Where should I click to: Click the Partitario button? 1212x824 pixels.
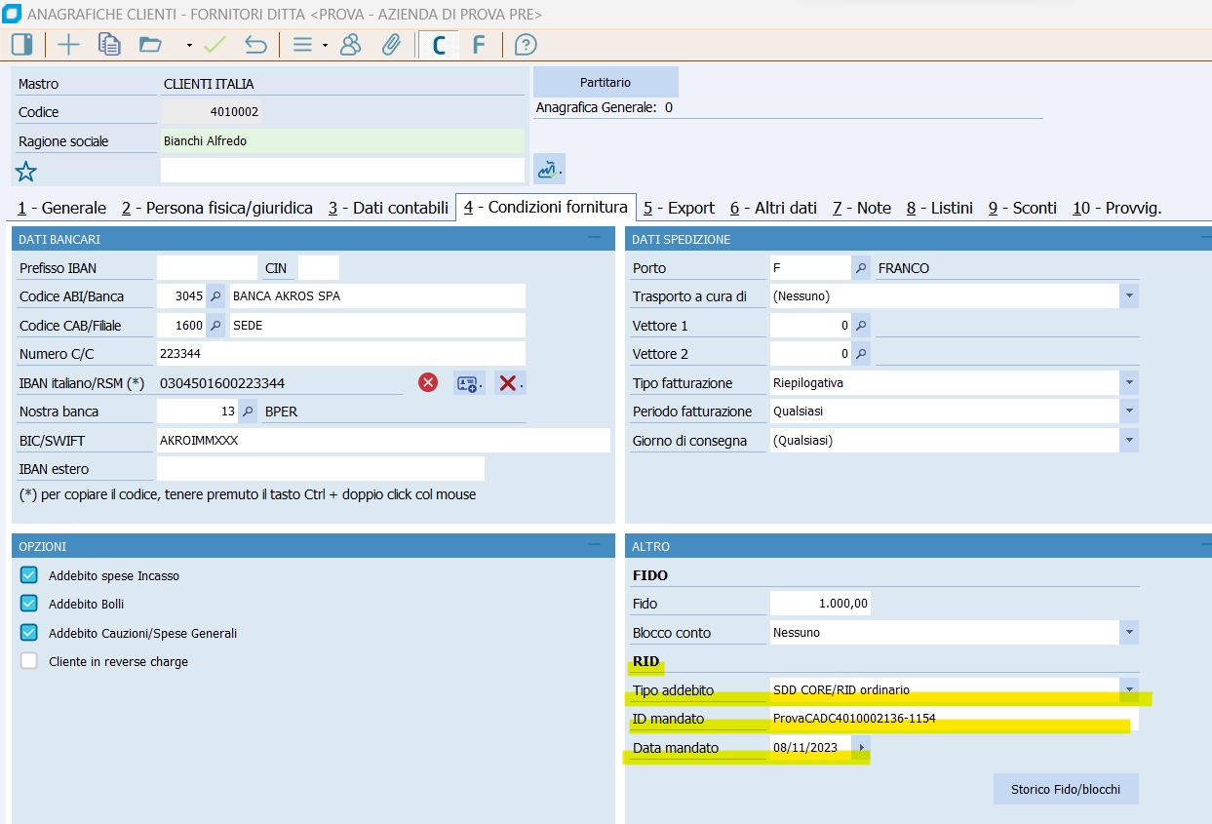606,83
